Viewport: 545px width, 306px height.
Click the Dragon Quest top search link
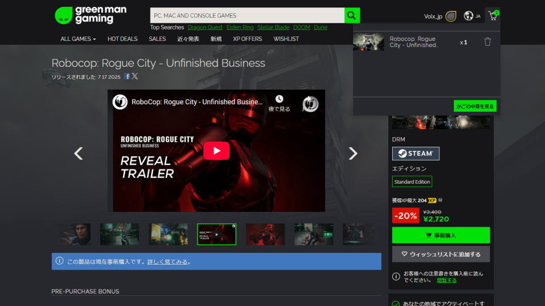point(205,27)
